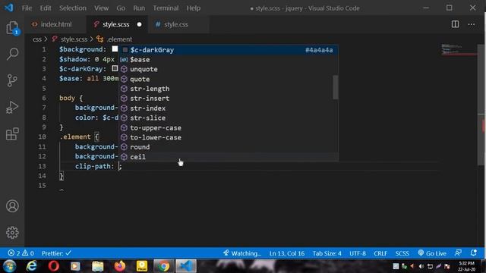Change the UTF-8 encoding setting

click(358, 253)
